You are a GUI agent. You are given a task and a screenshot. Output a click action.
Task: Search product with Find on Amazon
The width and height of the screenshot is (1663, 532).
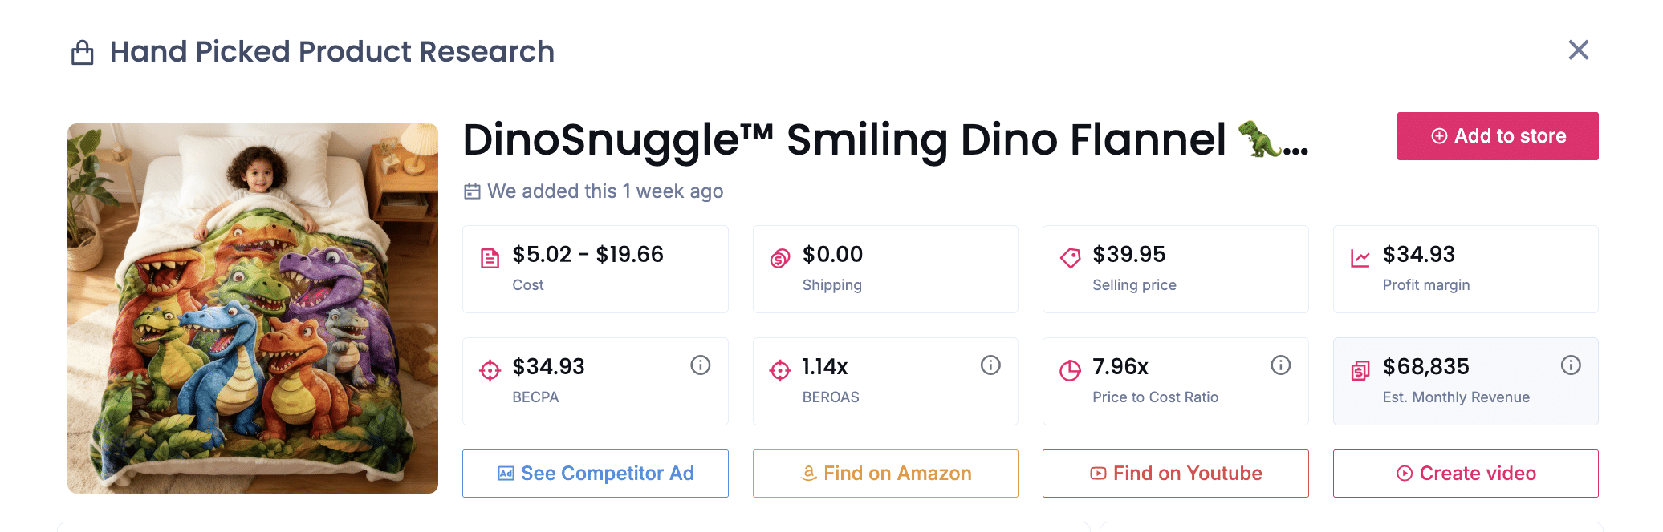pos(885,474)
